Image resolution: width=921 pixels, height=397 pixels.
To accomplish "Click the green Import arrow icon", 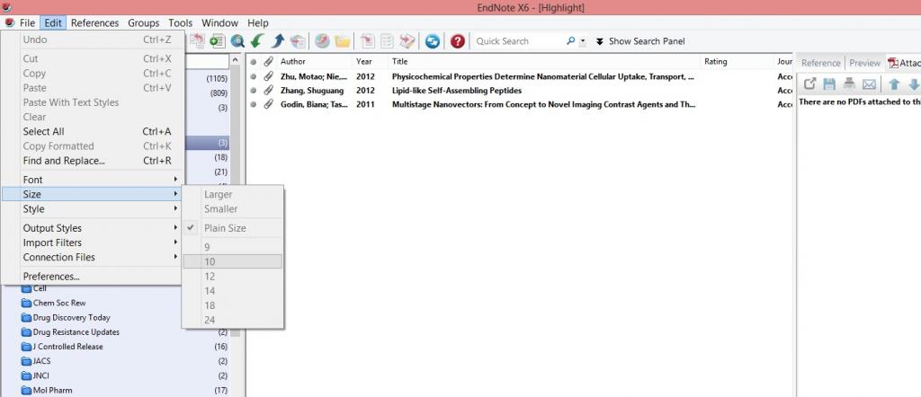I will point(257,41).
